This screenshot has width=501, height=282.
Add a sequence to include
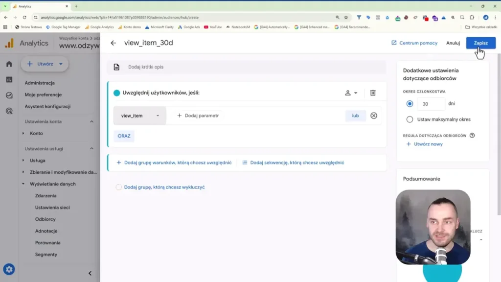pos(293,163)
